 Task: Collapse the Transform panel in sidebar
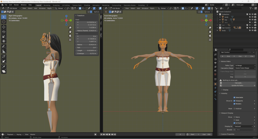[80, 15]
